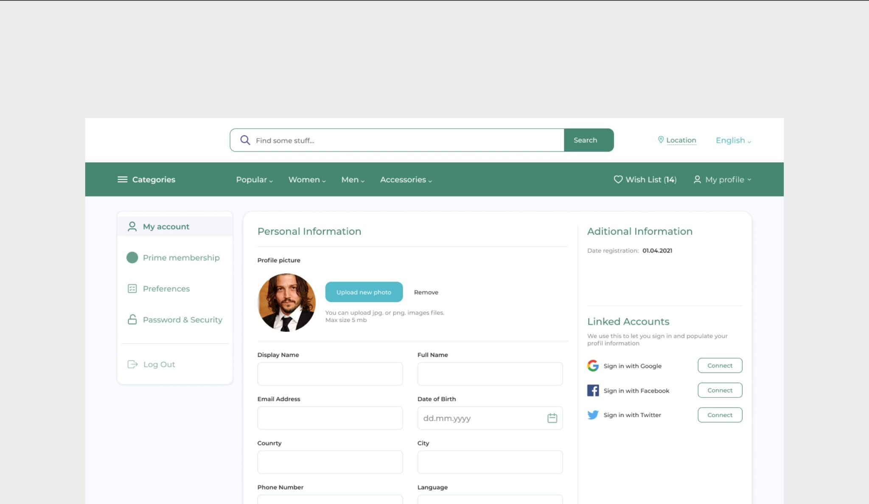Click the Linked Accounts heading
The height and width of the screenshot is (504, 869).
(x=628, y=322)
